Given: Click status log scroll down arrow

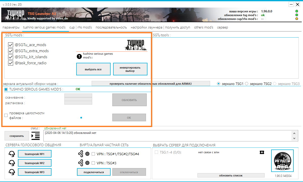Looking at the screenshot, I should pos(294,138).
